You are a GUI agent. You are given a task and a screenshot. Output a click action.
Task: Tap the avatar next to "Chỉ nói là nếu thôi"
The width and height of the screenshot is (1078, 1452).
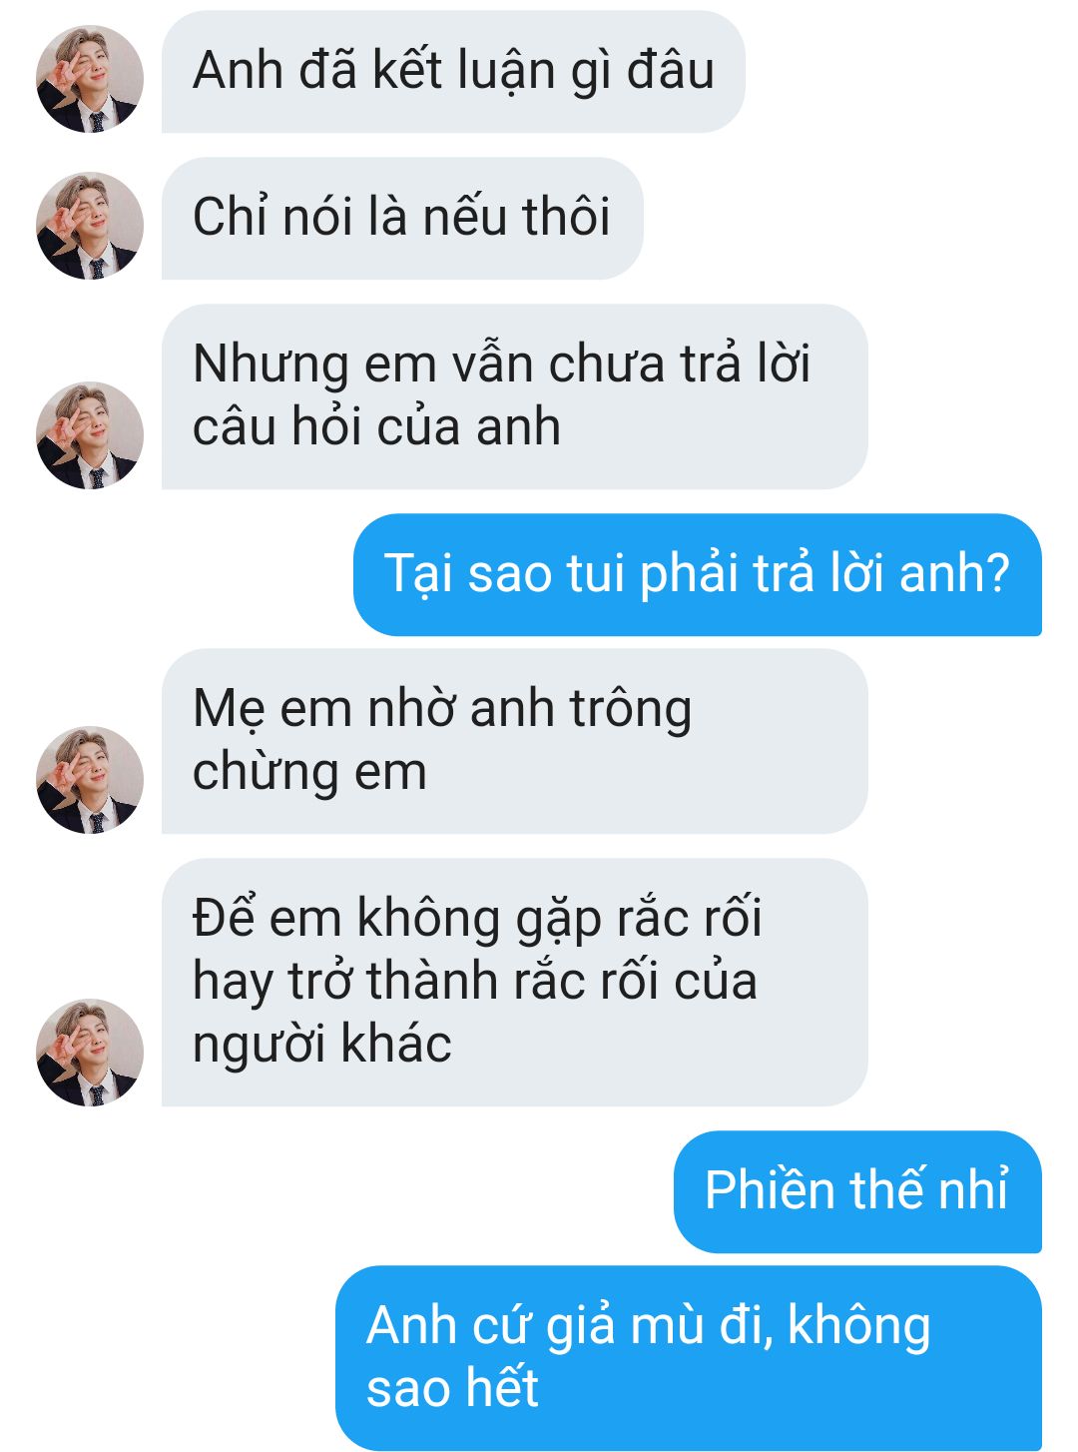(90, 226)
